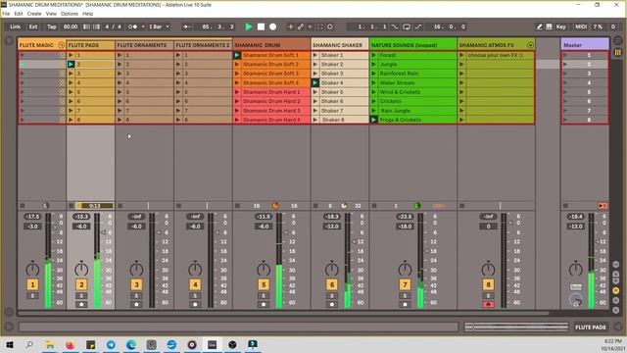The width and height of the screenshot is (627, 353).
Task: Show the browser using the top-right sidebar icon
Action: pyautogui.click(x=618, y=41)
